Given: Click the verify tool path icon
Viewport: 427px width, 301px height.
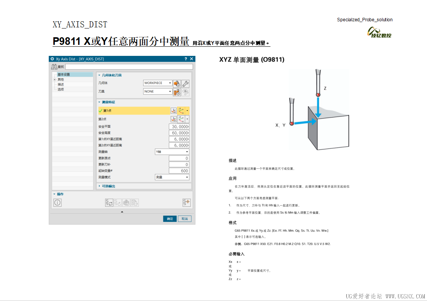Looking at the screenshot, I should pyautogui.click(x=126, y=203).
